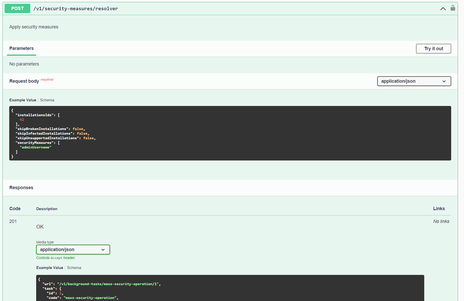
Task: Select Example Value for the request body
Action: (23, 100)
